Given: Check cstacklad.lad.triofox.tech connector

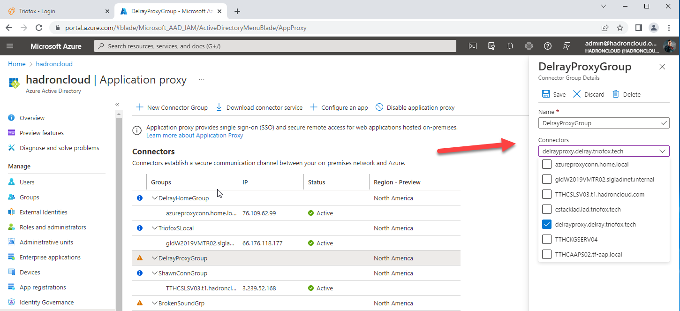Looking at the screenshot, I should [x=546, y=209].
